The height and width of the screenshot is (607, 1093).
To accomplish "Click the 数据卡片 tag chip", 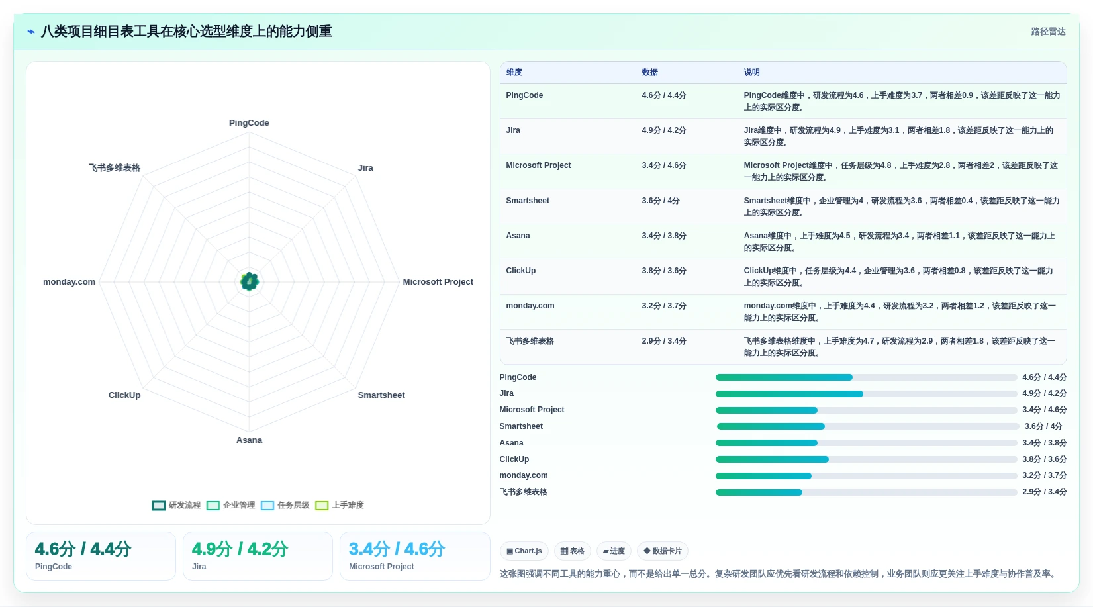I will pos(663,551).
